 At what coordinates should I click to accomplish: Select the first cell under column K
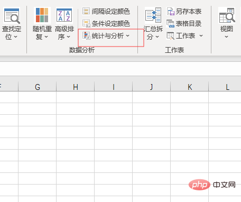click(x=190, y=97)
